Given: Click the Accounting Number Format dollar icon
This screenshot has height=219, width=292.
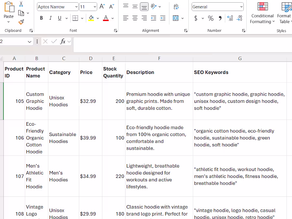Looking at the screenshot, I should (195, 18).
